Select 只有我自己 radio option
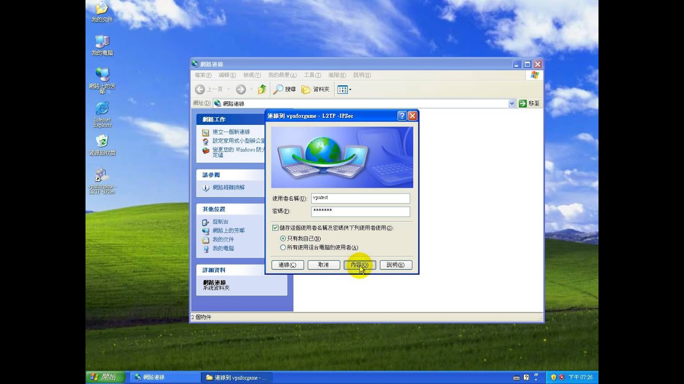Image resolution: width=684 pixels, height=384 pixels. [x=283, y=238]
